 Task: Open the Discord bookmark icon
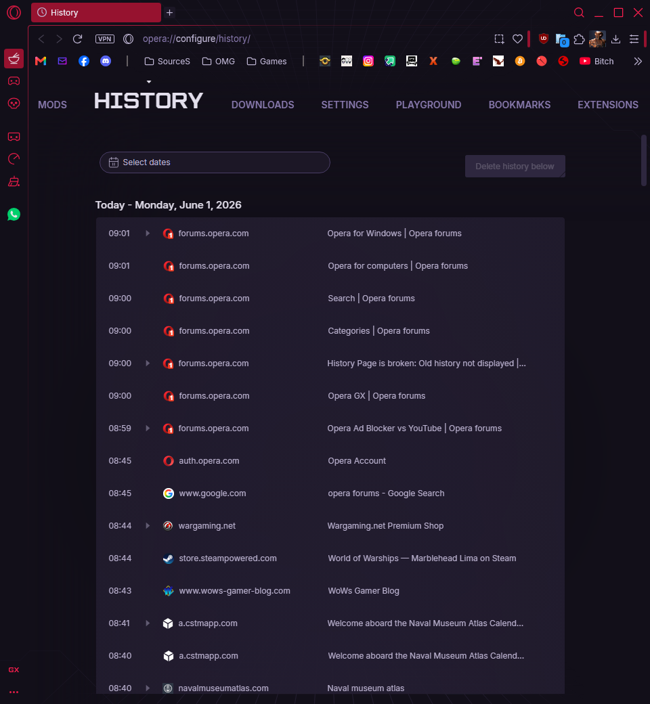tap(106, 61)
